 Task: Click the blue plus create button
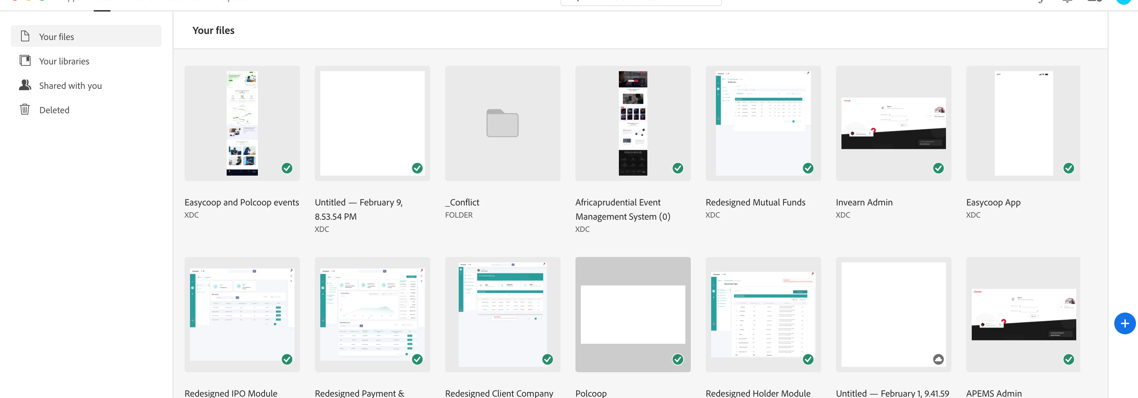1124,323
